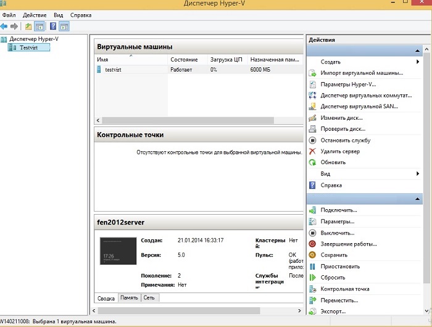Expand the Создать submenu arrow
The height and width of the screenshot is (327, 432).
418,62
